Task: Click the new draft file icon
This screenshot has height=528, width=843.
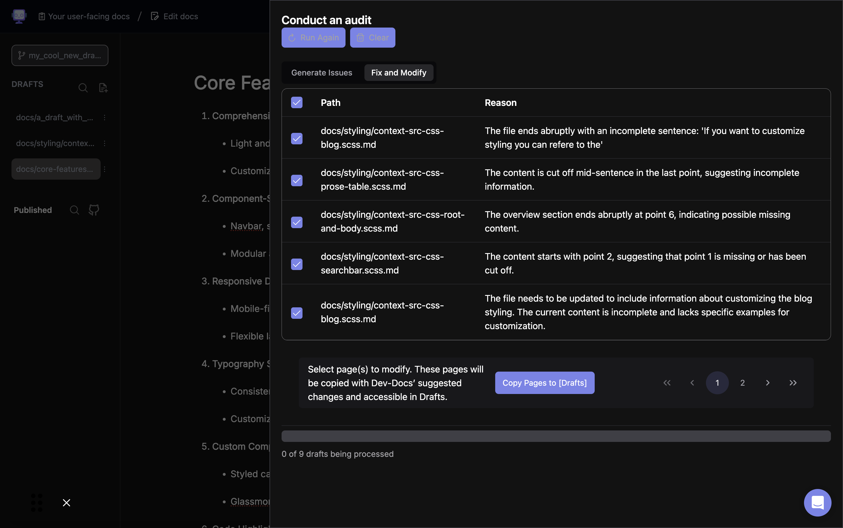Action: click(x=103, y=88)
